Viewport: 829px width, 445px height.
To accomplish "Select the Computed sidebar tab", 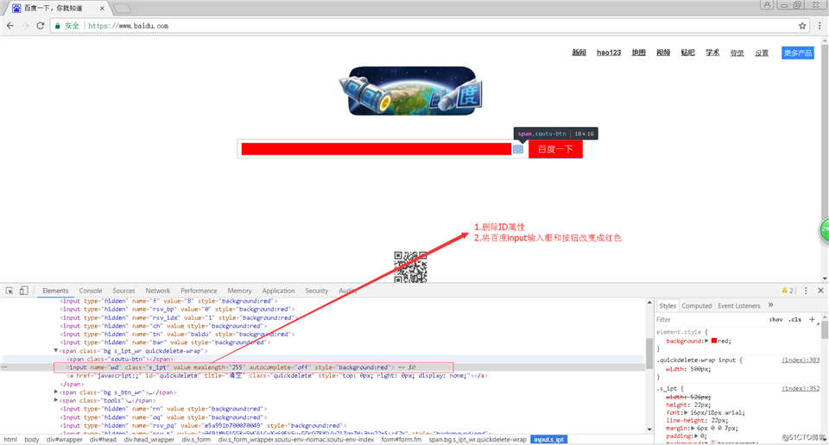I will tap(696, 305).
